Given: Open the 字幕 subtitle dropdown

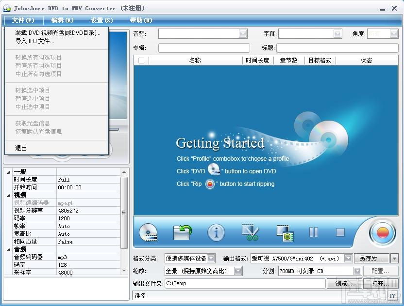Looking at the screenshot, I should (x=337, y=34).
